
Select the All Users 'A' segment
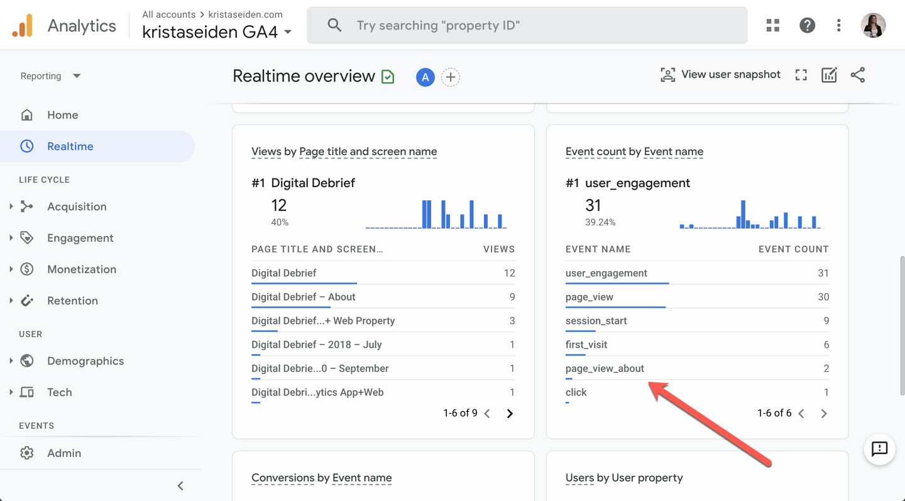tap(425, 77)
